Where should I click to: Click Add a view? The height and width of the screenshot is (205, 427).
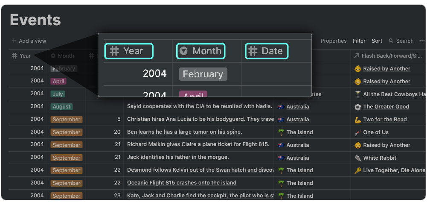click(x=29, y=41)
